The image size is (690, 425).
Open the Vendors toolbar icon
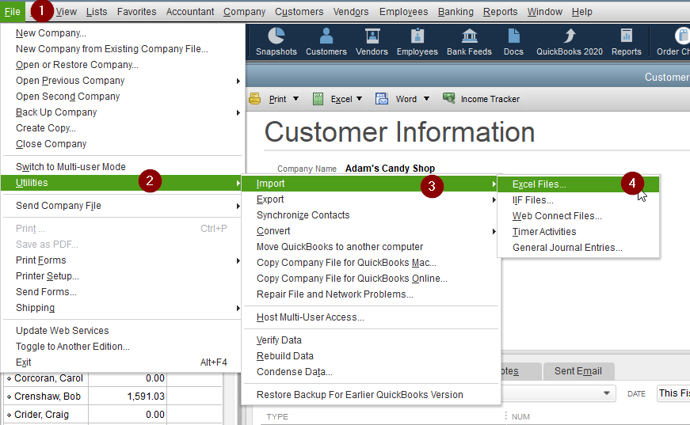(372, 42)
